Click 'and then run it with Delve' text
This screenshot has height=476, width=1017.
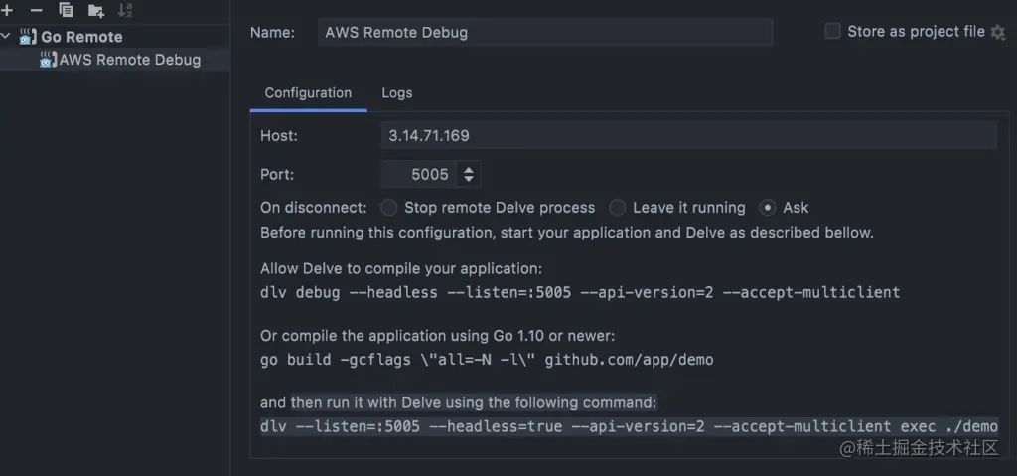(459, 402)
